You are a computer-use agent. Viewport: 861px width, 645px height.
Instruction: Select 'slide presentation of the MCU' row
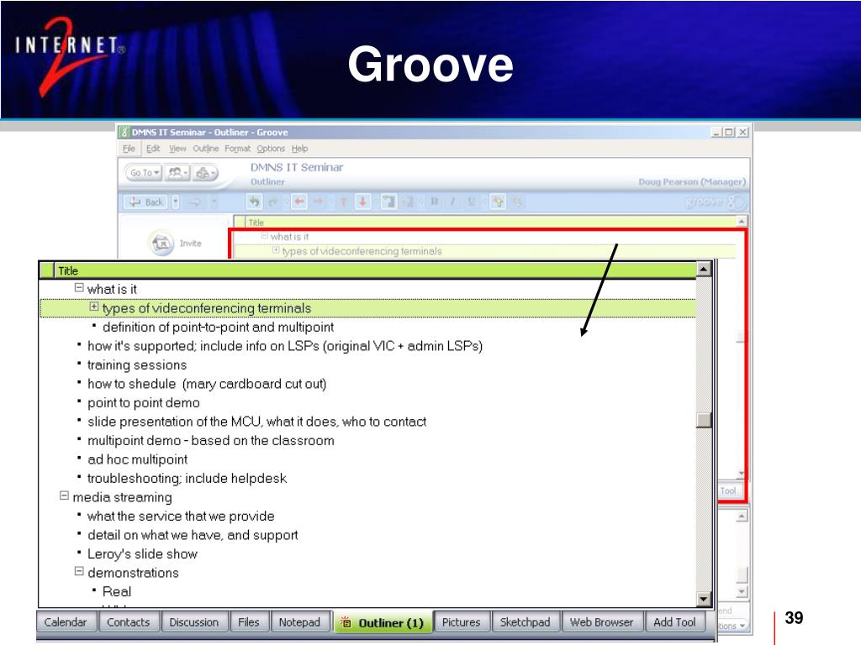point(368,422)
